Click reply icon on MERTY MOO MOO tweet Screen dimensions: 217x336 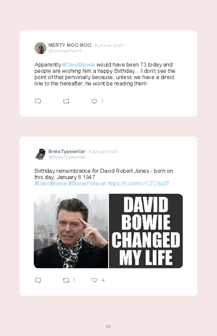pos(38,101)
